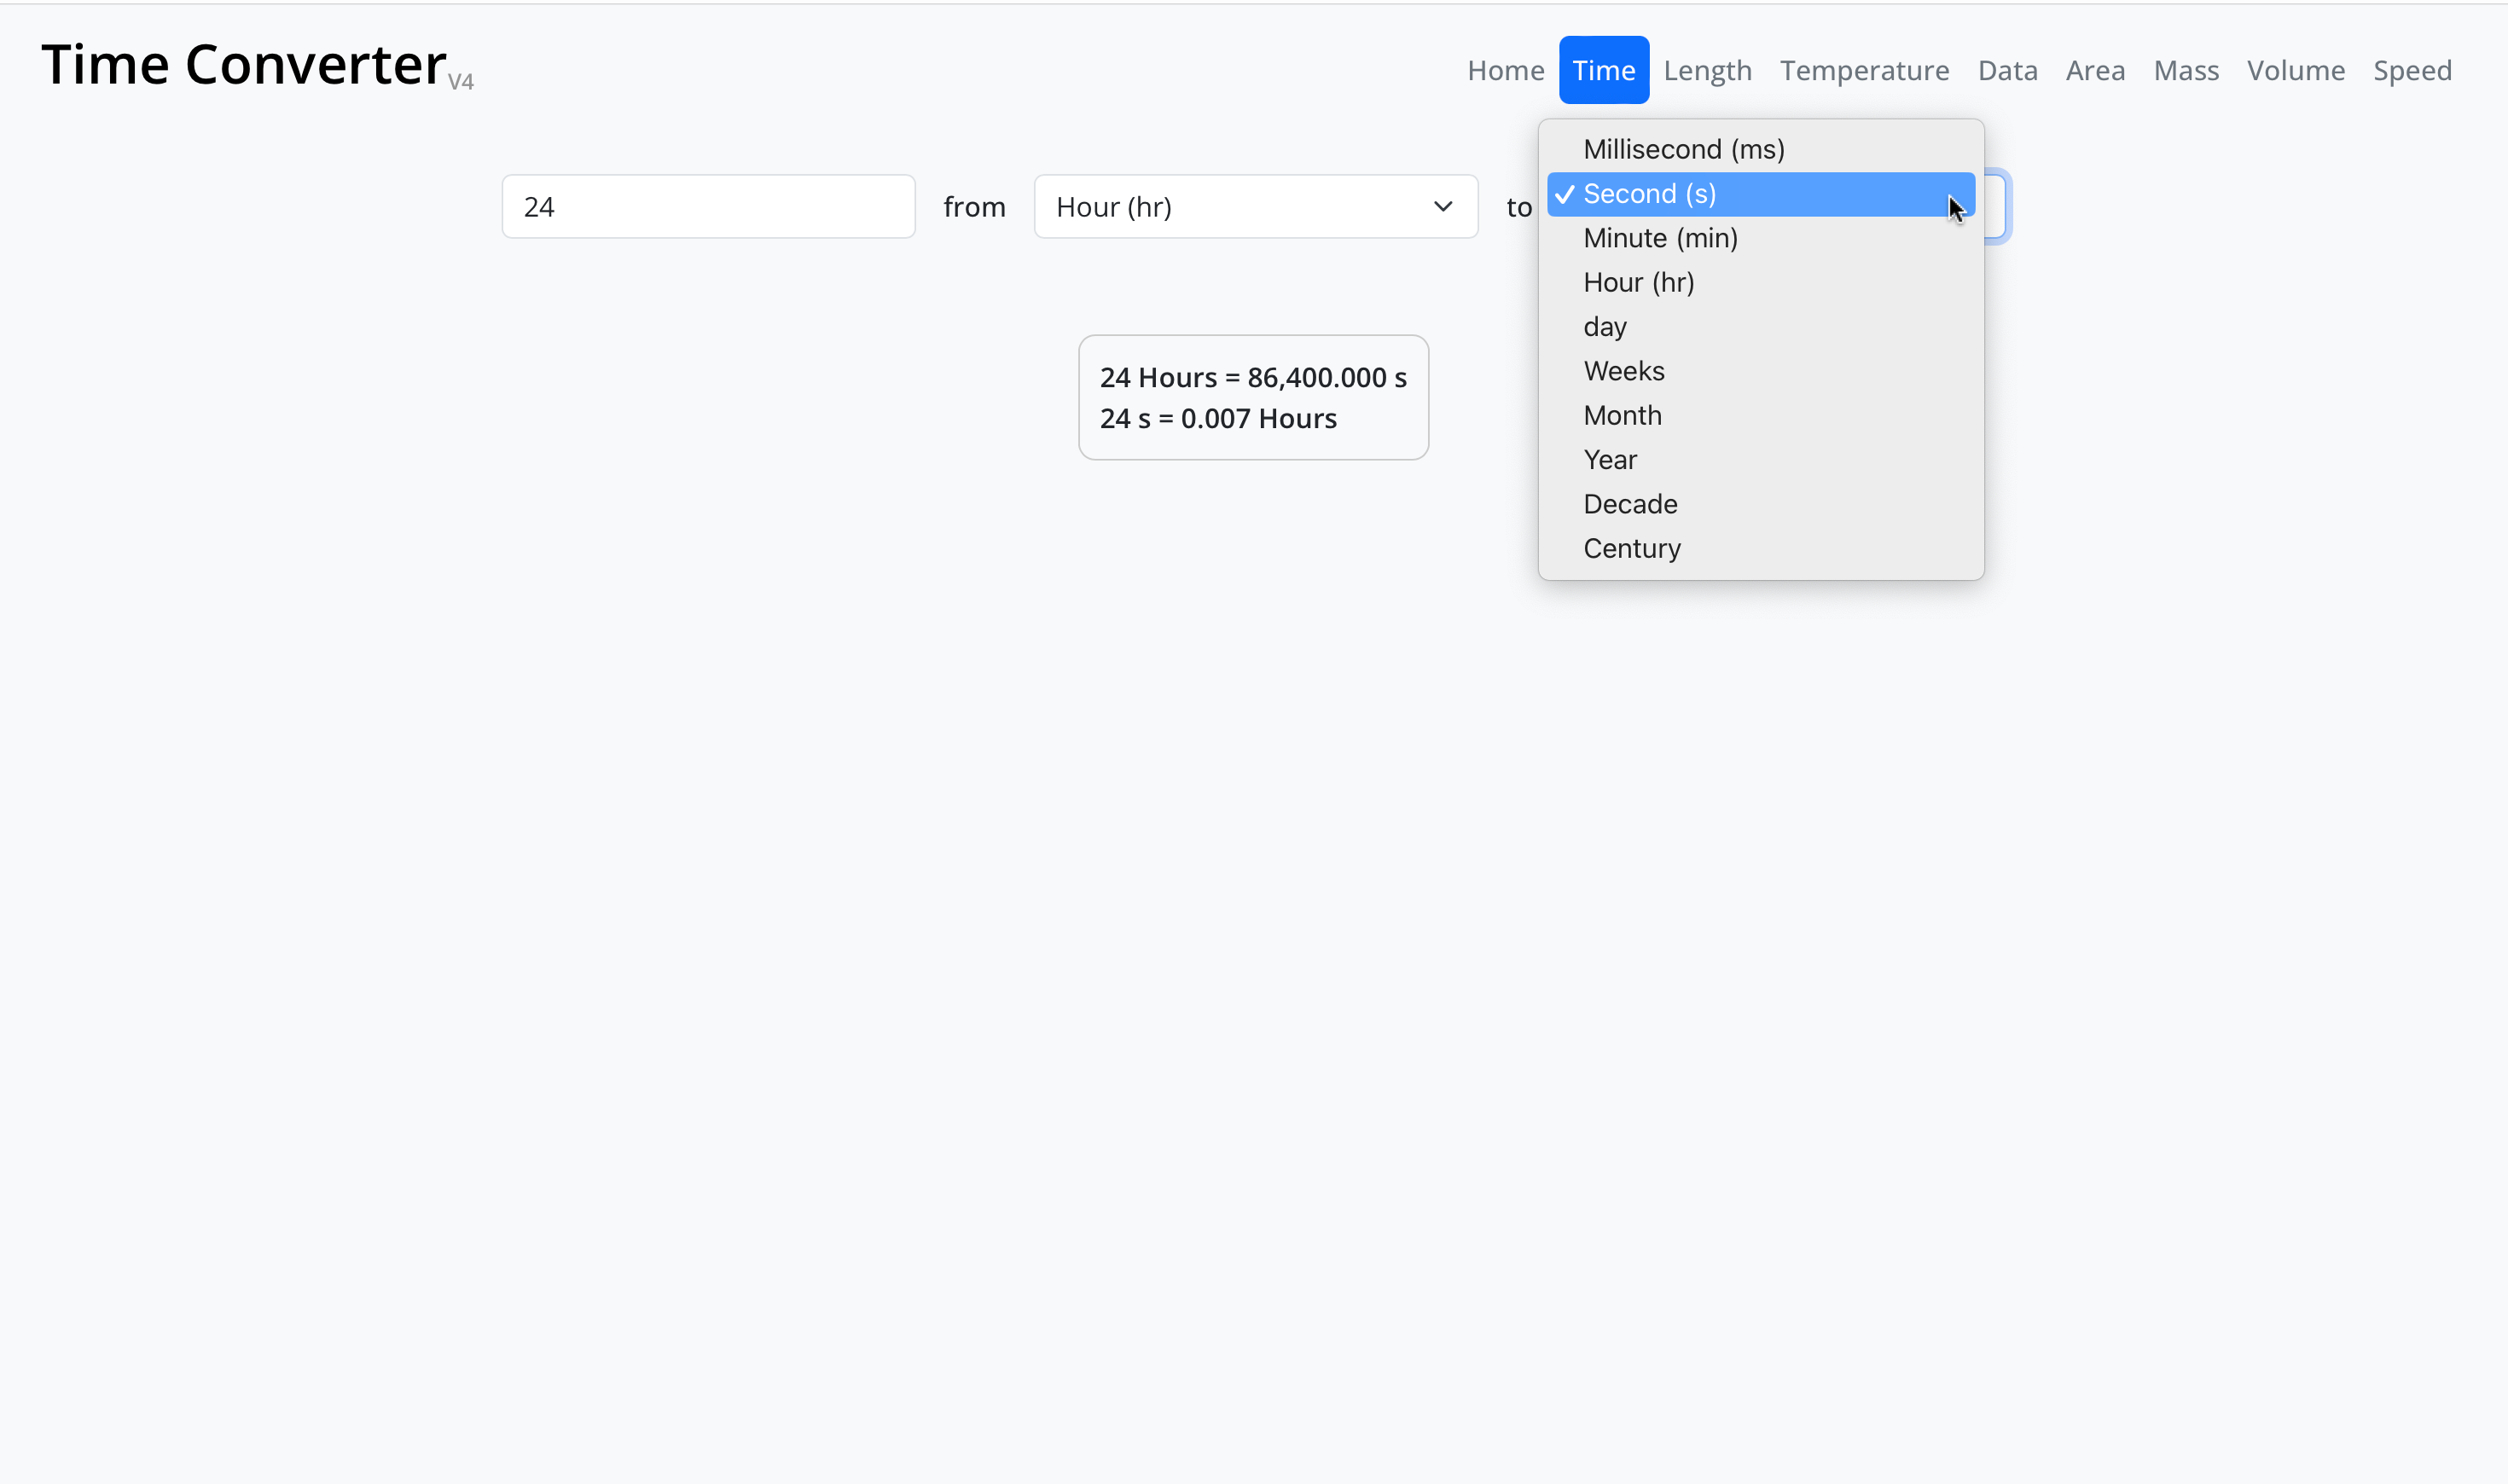The width and height of the screenshot is (2508, 1484).
Task: Choose Decade in the dropdown list
Action: coord(1630,503)
